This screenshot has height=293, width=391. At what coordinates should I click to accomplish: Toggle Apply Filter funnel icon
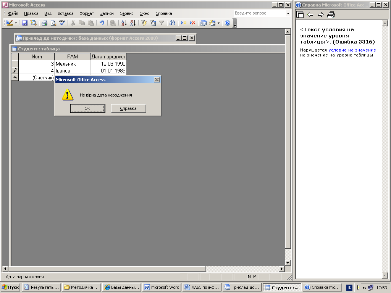(162, 23)
